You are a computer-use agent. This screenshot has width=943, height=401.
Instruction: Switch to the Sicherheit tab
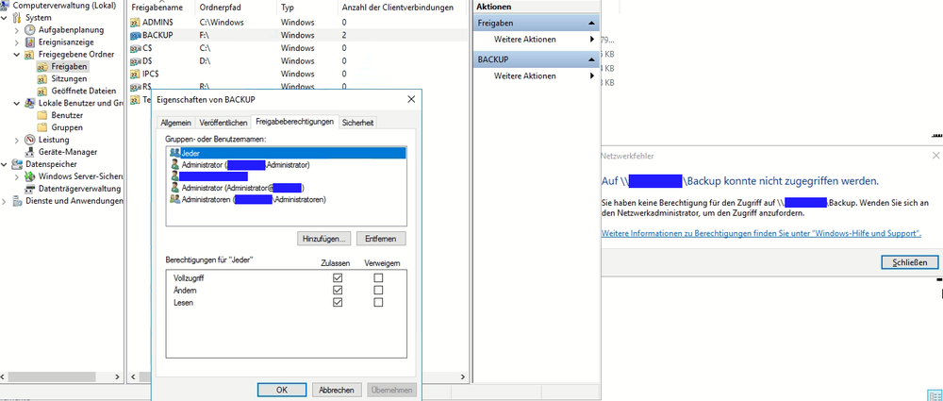coord(357,123)
